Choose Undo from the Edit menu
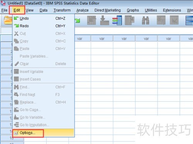193x144 pixels. [x=44, y=18]
